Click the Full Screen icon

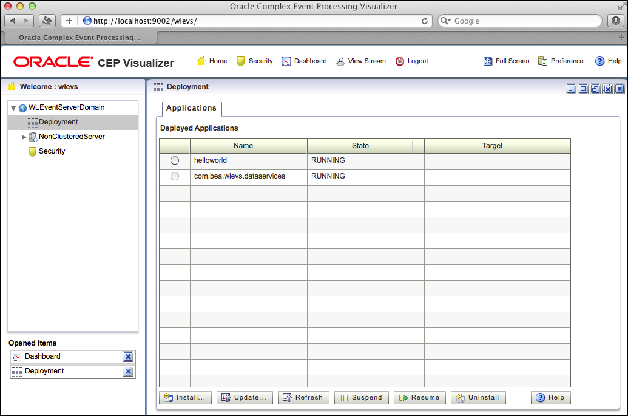[x=487, y=61]
